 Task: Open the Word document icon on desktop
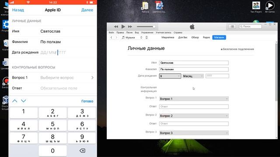[5, 64]
